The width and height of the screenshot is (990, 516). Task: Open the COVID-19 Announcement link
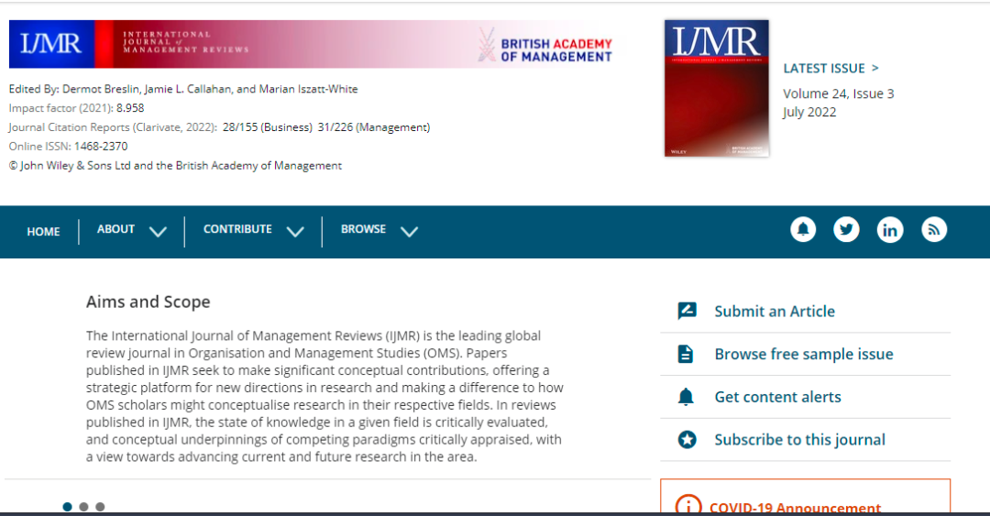(x=795, y=507)
